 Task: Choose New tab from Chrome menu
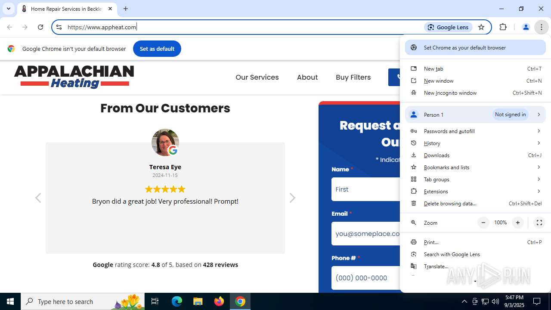(x=475, y=69)
